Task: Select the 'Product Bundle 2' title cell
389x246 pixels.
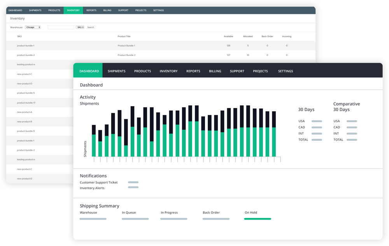Action: click(x=126, y=55)
